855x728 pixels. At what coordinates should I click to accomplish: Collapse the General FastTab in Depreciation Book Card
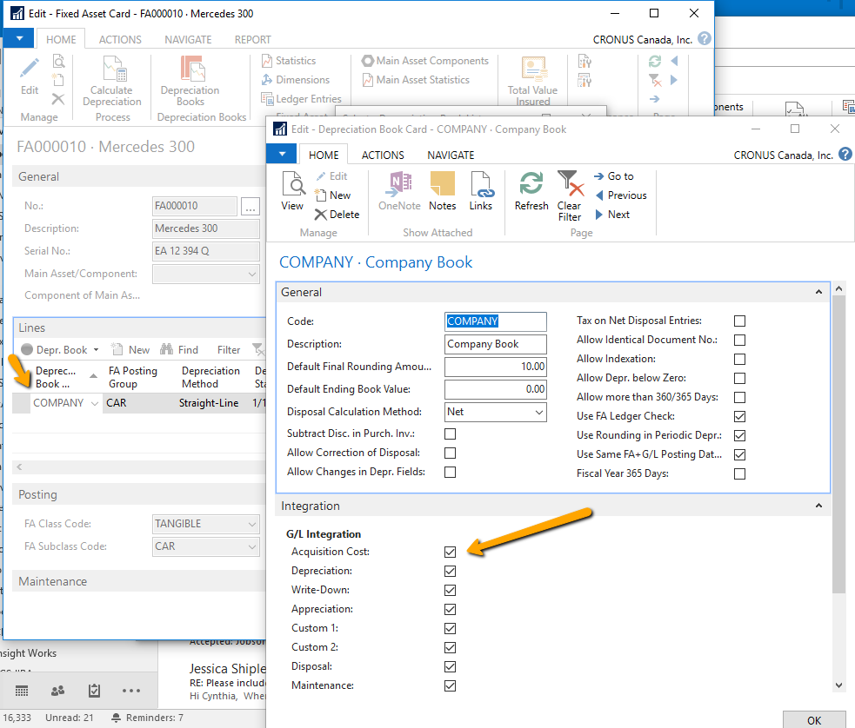818,292
